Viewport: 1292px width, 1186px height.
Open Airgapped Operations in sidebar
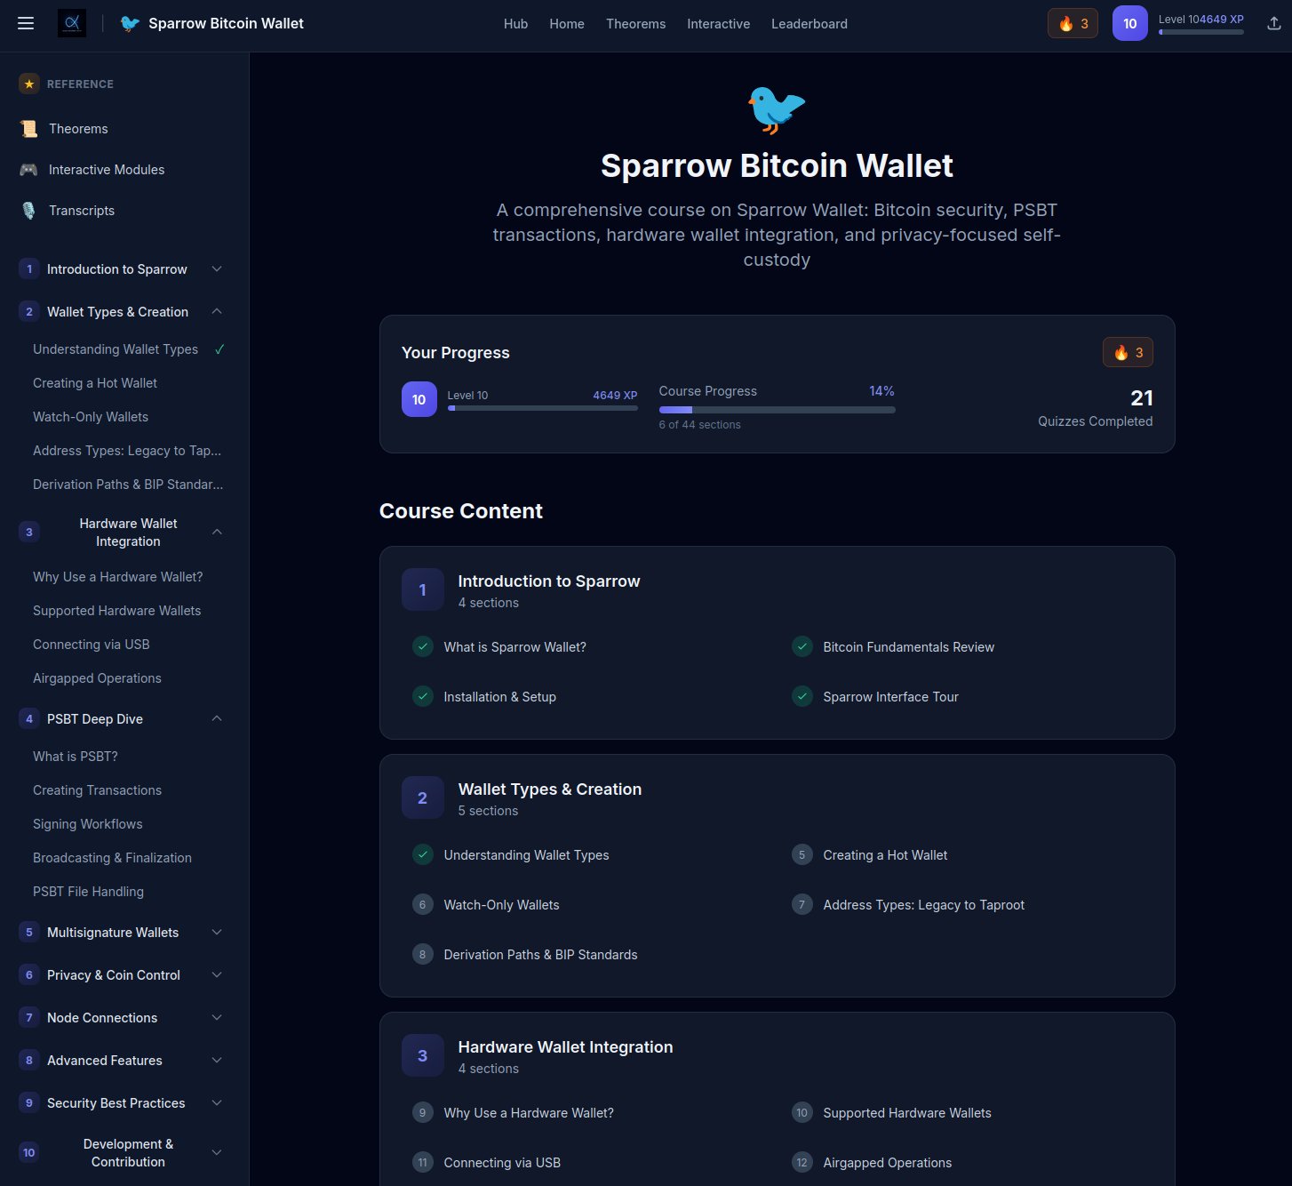(x=97, y=678)
